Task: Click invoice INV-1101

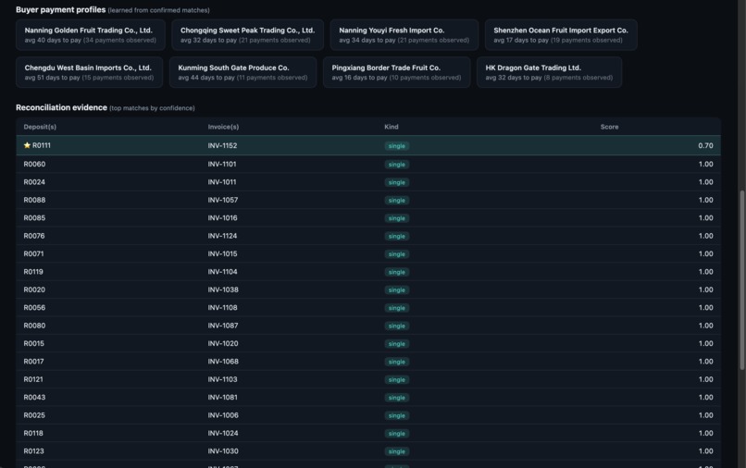Action: (222, 164)
